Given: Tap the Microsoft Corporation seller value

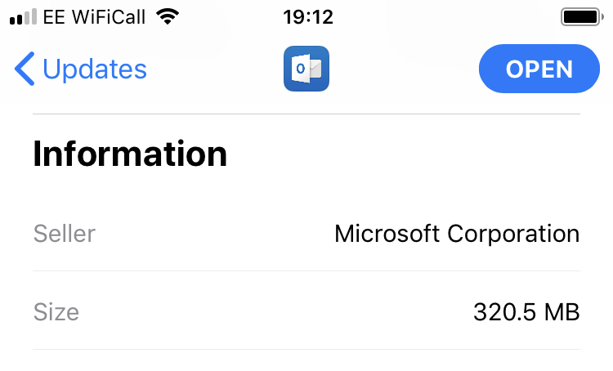Looking at the screenshot, I should 457,234.
